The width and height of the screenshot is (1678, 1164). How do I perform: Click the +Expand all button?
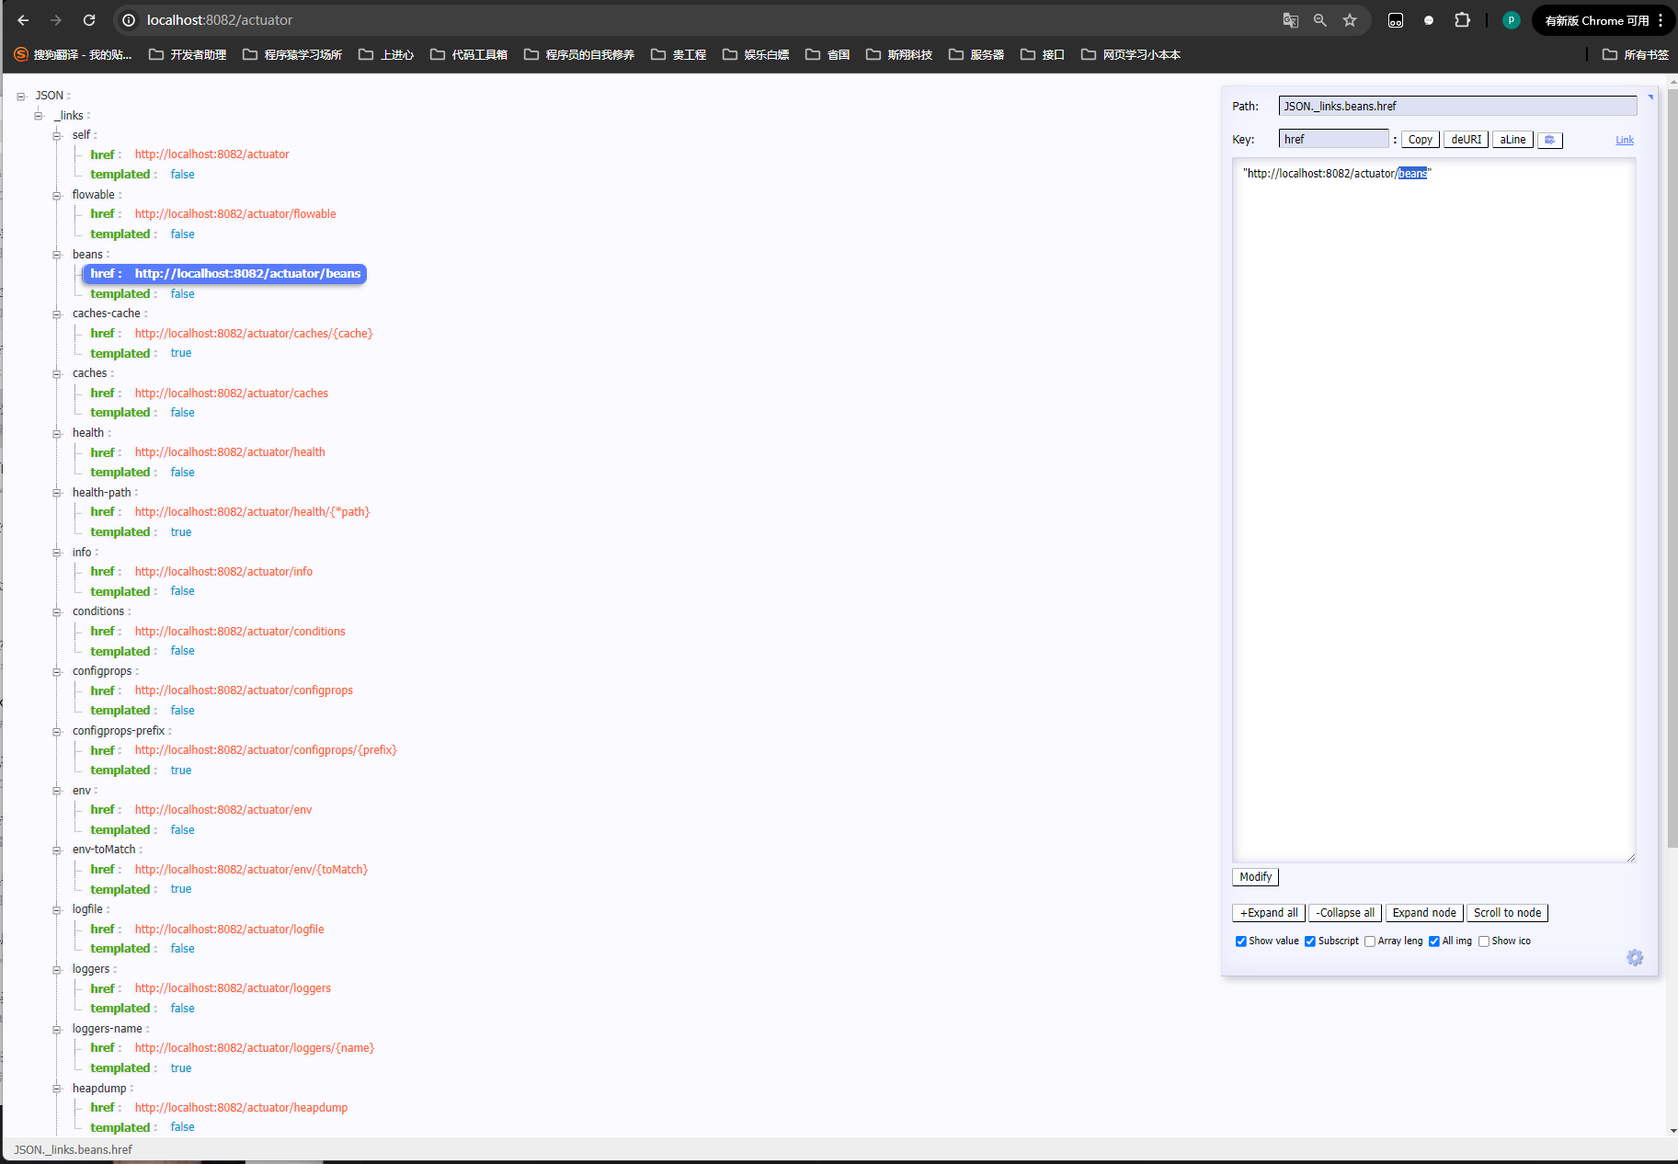coord(1268,912)
